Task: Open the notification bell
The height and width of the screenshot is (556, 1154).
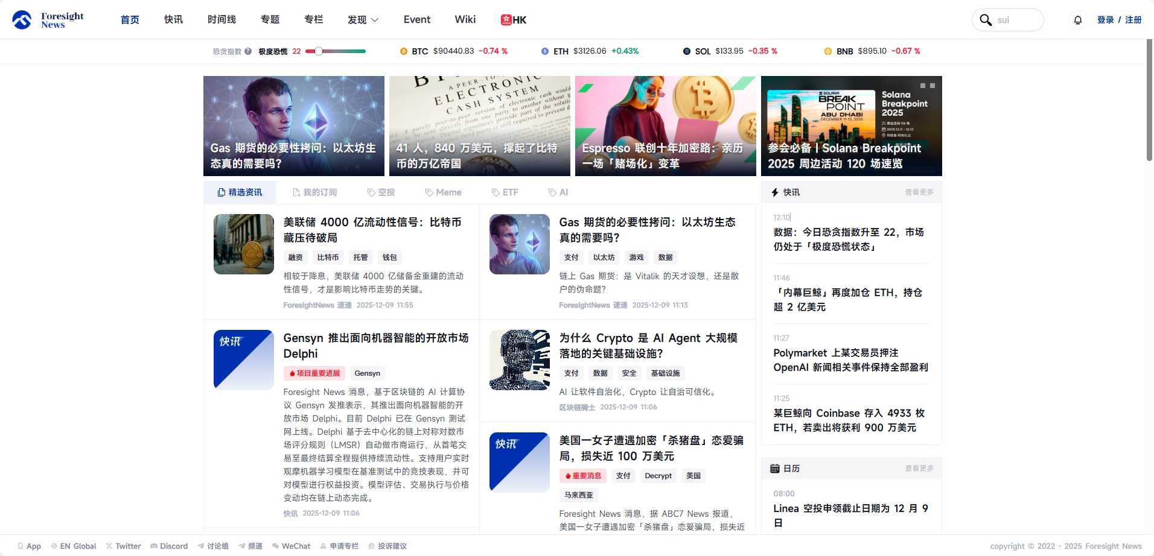Action: coord(1077,20)
